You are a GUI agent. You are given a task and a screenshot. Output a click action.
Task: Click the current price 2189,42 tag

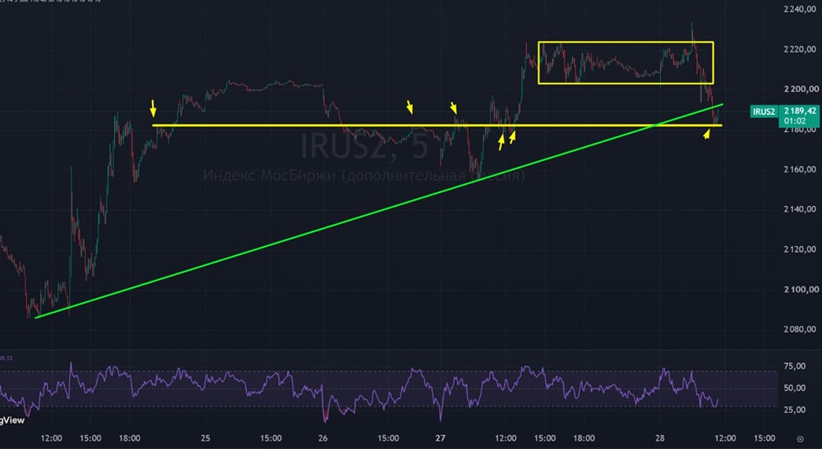[800, 116]
